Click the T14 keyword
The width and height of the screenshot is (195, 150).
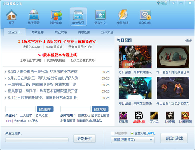pyautogui.click(x=8, y=121)
